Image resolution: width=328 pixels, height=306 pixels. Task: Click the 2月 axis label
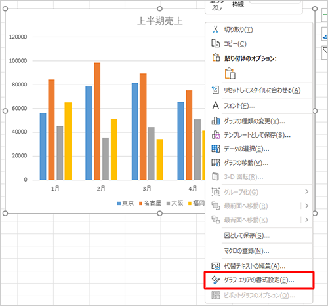101,189
